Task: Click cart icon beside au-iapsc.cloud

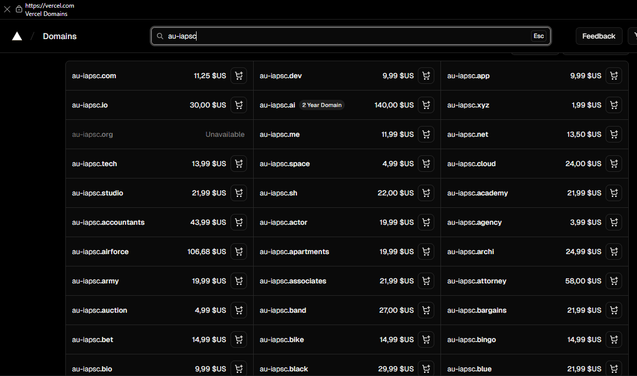Action: pos(614,164)
